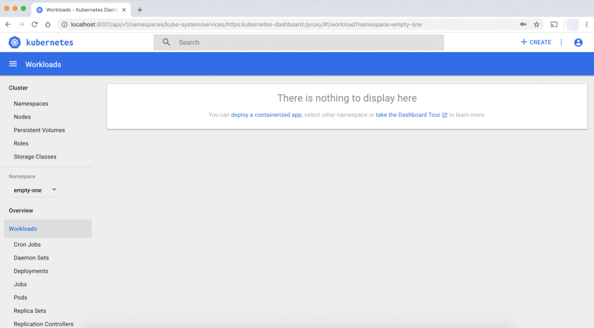Open Roles in the sidebar
Viewport: 594px width, 328px height.
coord(21,143)
